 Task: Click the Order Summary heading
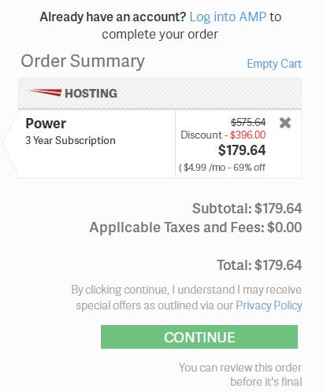tap(83, 61)
